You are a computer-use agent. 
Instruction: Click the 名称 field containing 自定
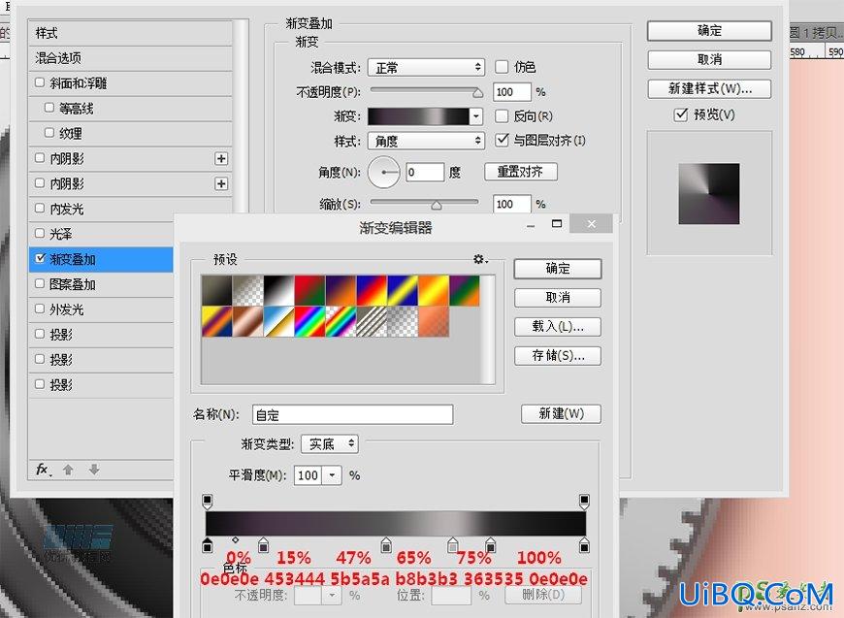click(x=352, y=415)
